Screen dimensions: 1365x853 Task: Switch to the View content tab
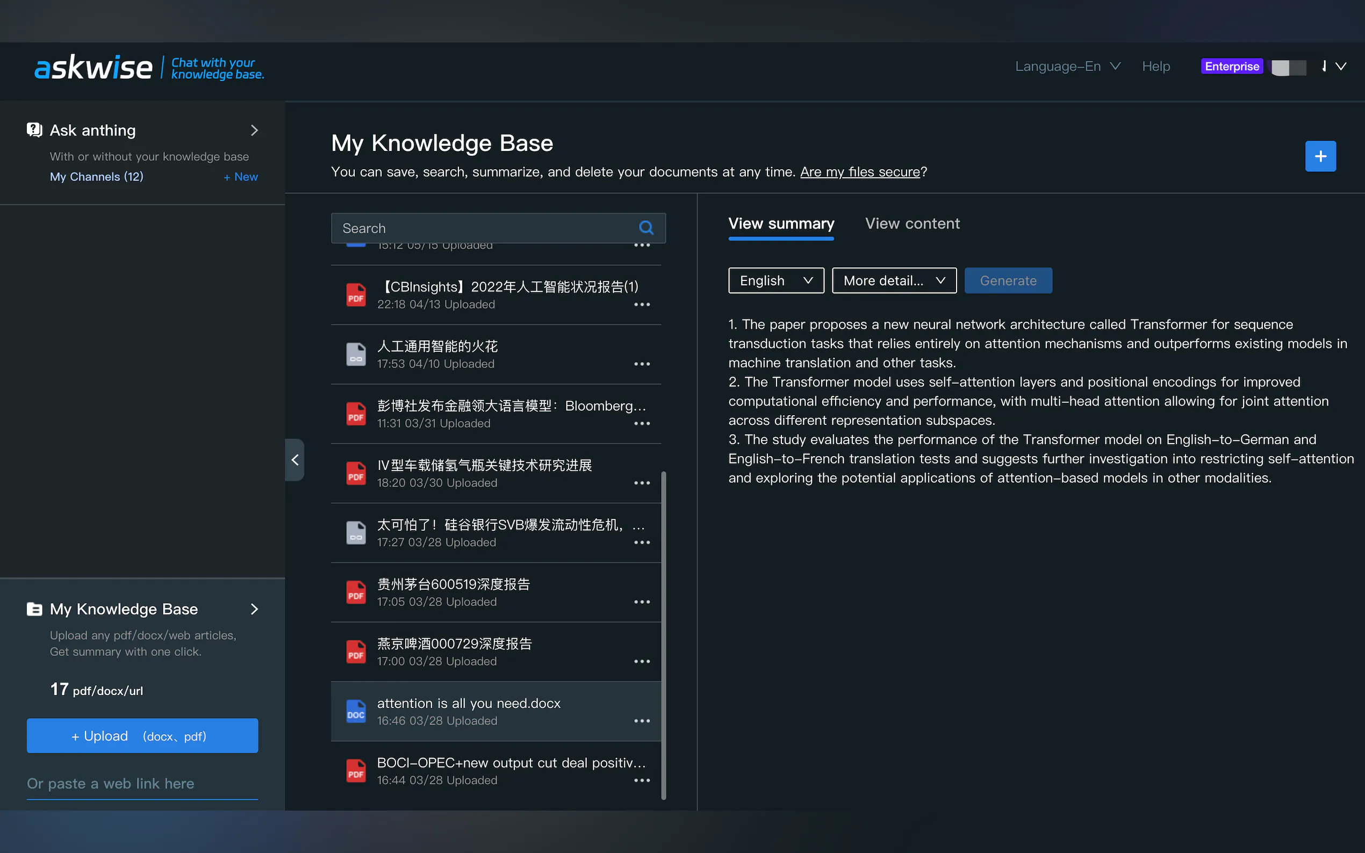point(912,223)
